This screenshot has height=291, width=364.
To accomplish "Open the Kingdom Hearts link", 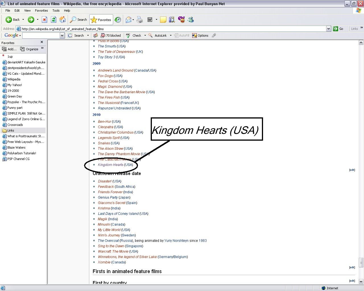I will pos(111,165).
